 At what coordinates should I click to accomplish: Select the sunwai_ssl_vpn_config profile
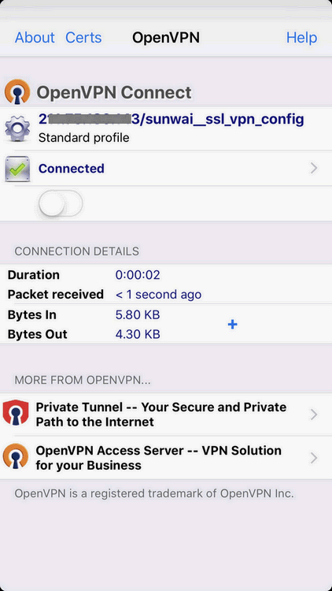(x=172, y=120)
